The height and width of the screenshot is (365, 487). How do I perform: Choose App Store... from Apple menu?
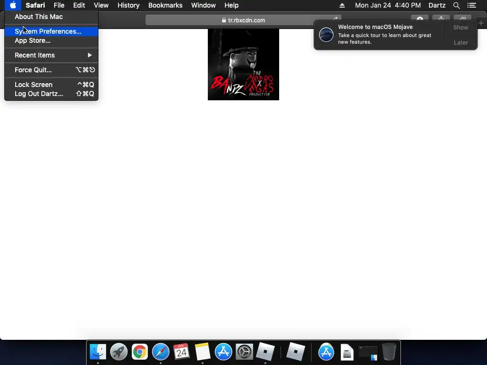pyautogui.click(x=51, y=40)
